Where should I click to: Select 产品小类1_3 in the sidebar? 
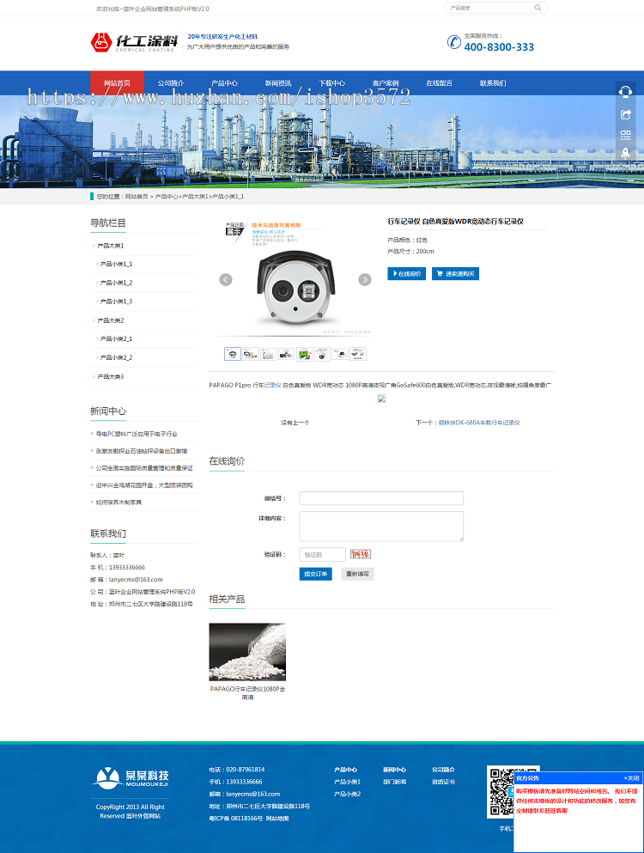116,302
